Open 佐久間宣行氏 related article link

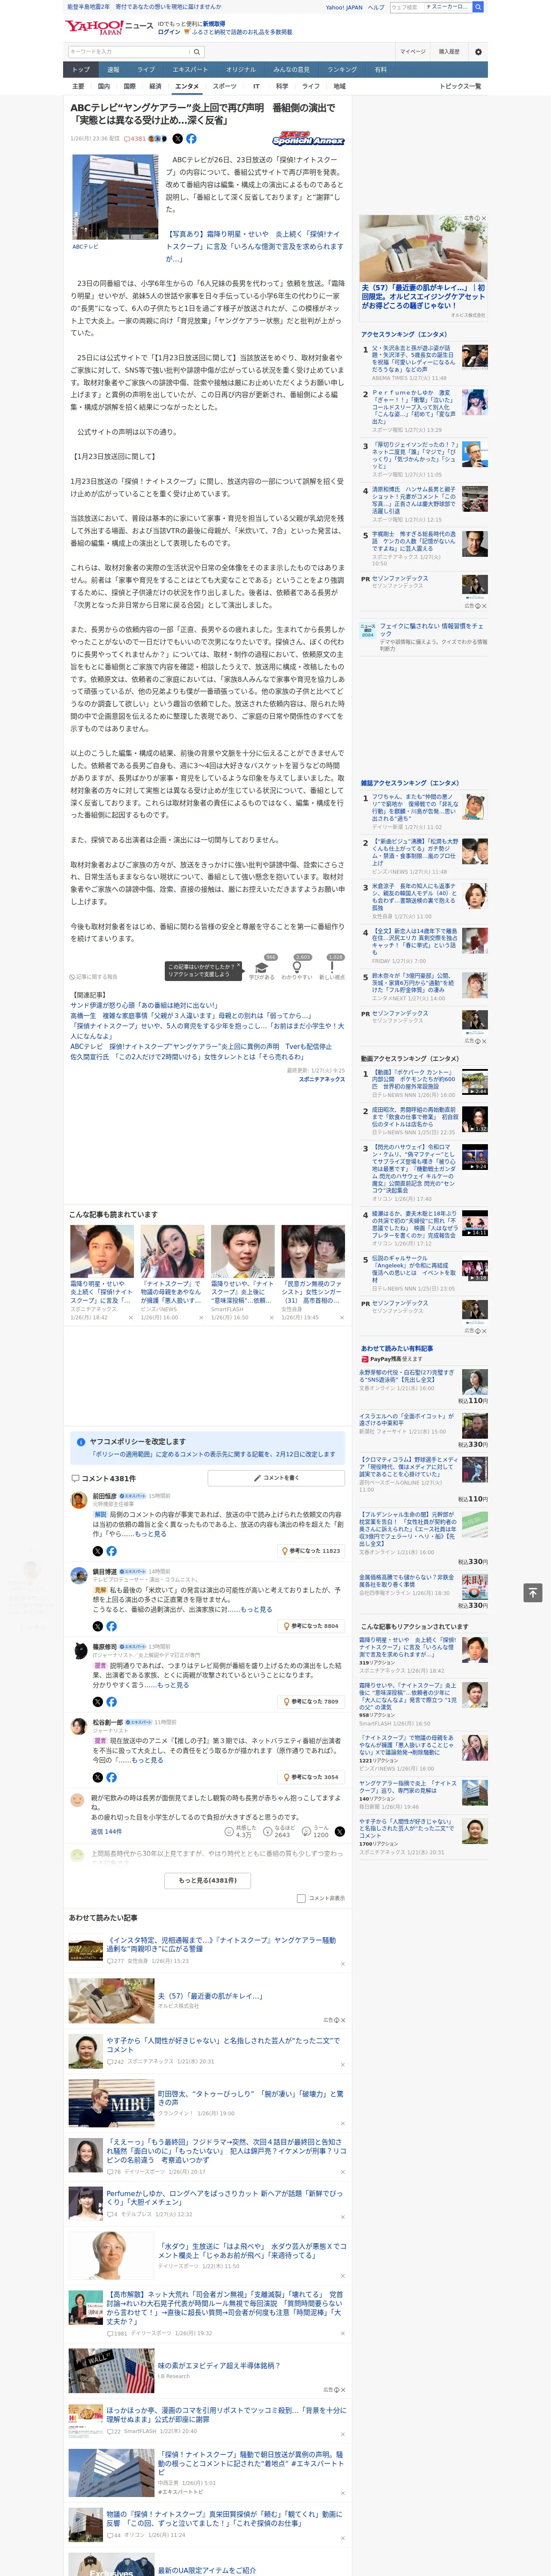click(187, 1056)
